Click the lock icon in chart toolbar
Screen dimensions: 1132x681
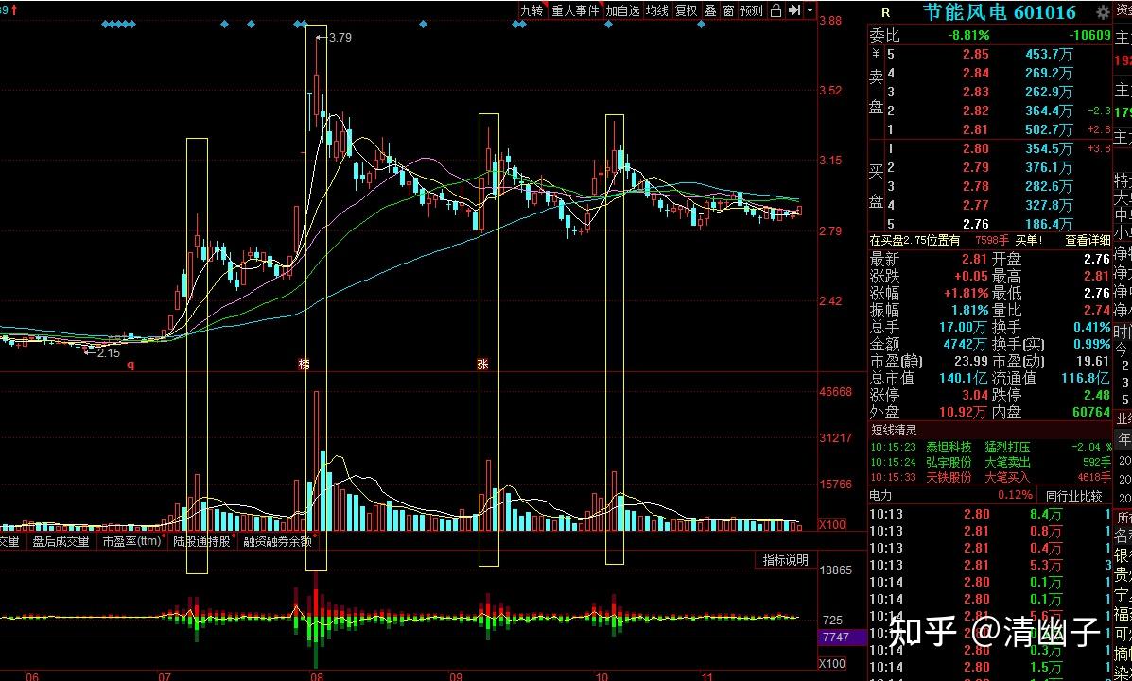[x=775, y=10]
